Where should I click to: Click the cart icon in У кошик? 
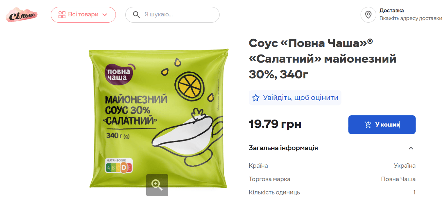click(368, 125)
